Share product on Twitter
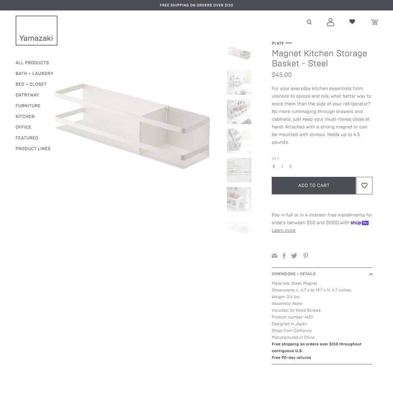Screen dimensions: 393x393 [294, 256]
